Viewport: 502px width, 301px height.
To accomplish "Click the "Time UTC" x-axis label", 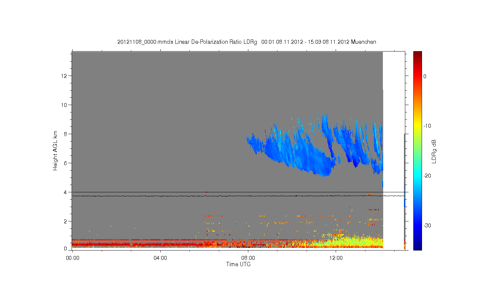I will click(238, 264).
